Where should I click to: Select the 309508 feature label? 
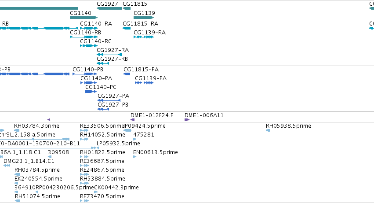coord(58,152)
